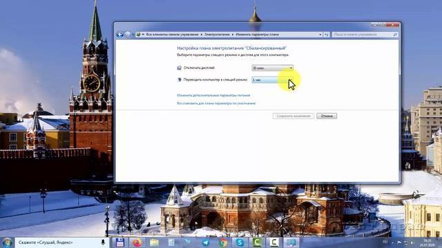442x248 pixels.
Task: Click the refresh button beside address bar
Action: 327,34
